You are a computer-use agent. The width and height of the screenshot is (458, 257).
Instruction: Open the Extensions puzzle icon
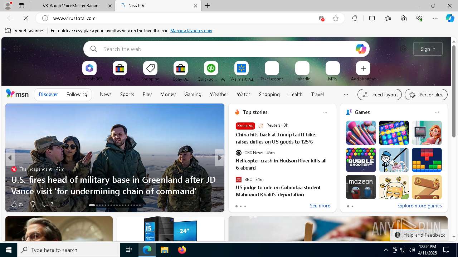tap(355, 18)
